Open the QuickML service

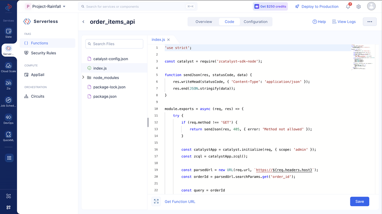point(8,137)
